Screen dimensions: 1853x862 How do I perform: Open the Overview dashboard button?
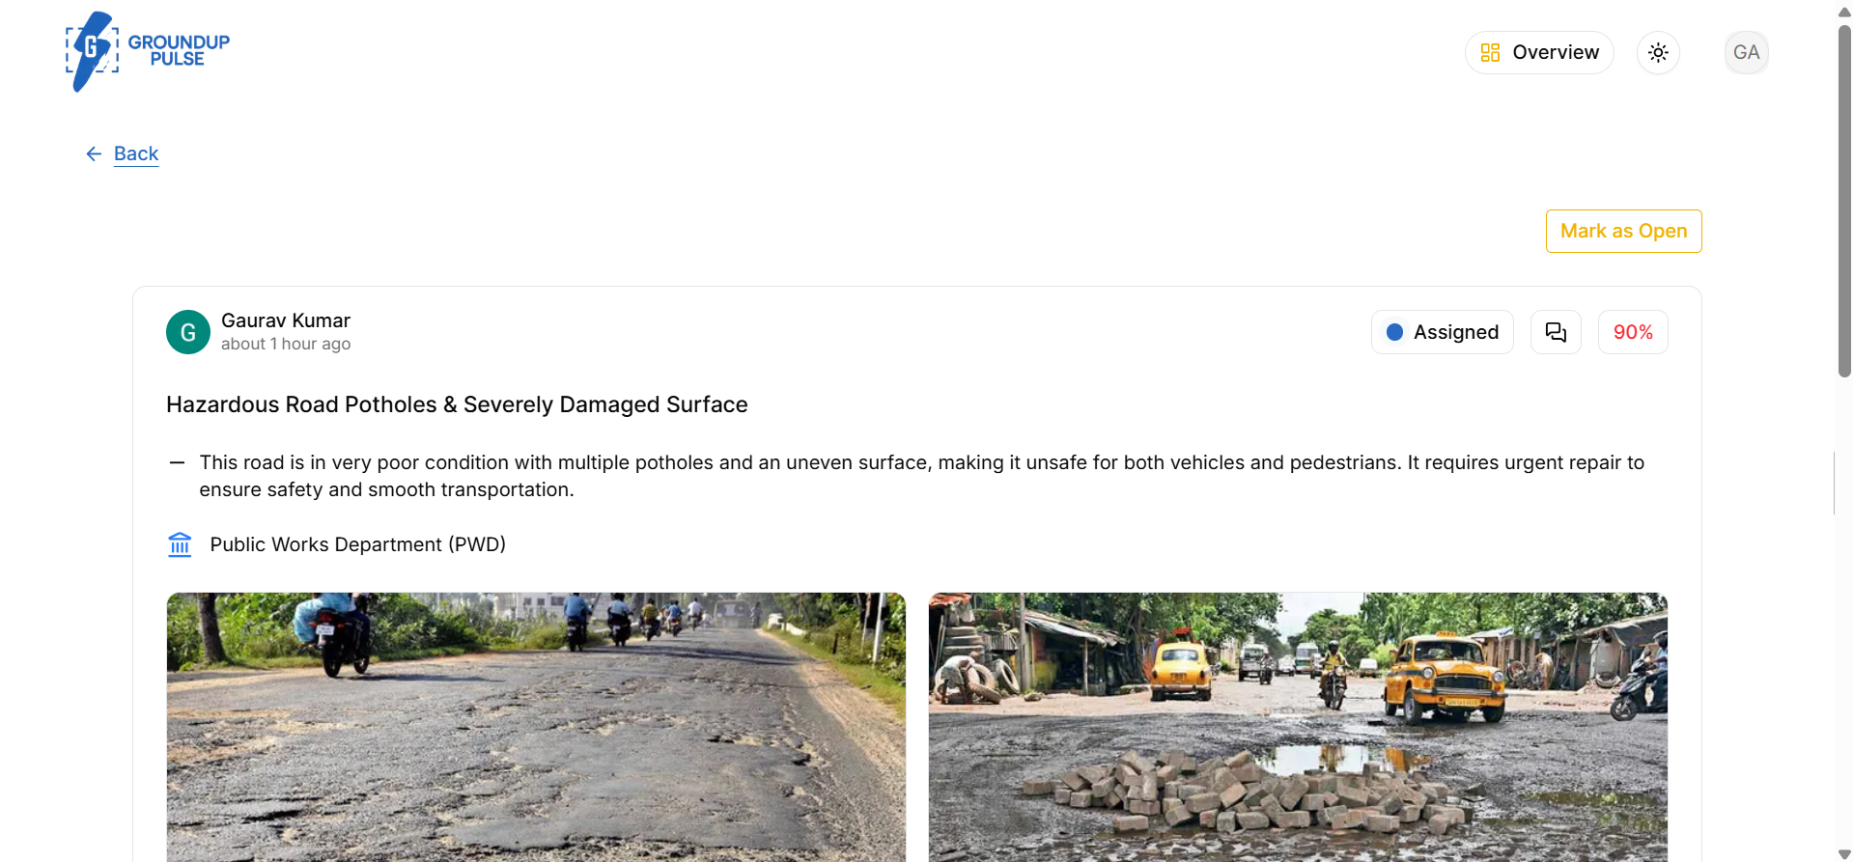pos(1539,52)
